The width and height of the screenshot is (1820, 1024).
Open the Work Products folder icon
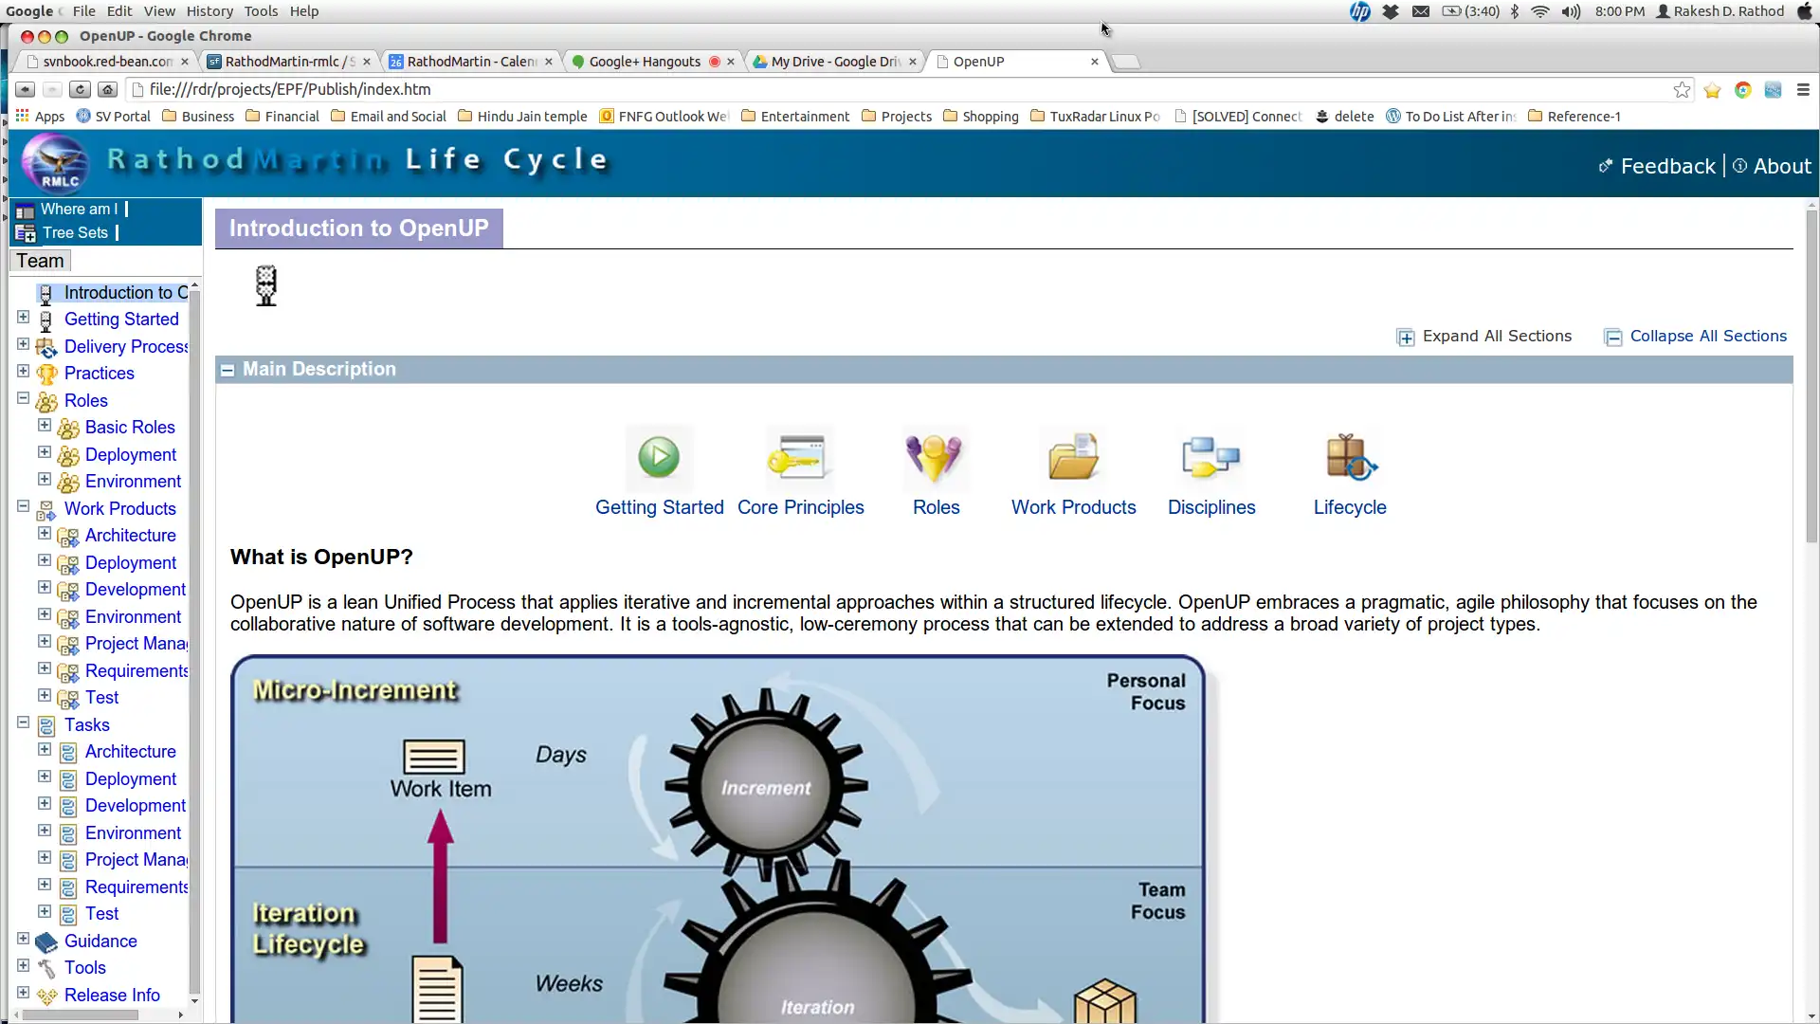pos(1073,457)
